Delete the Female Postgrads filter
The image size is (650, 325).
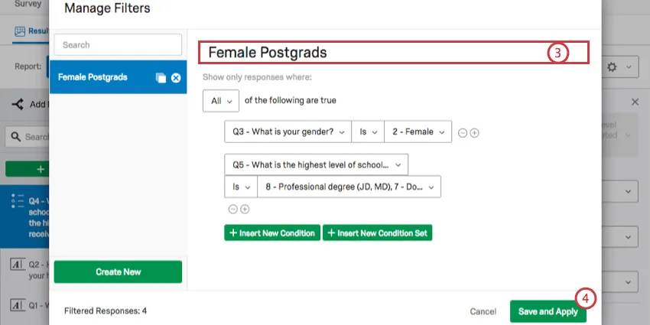[x=176, y=78]
